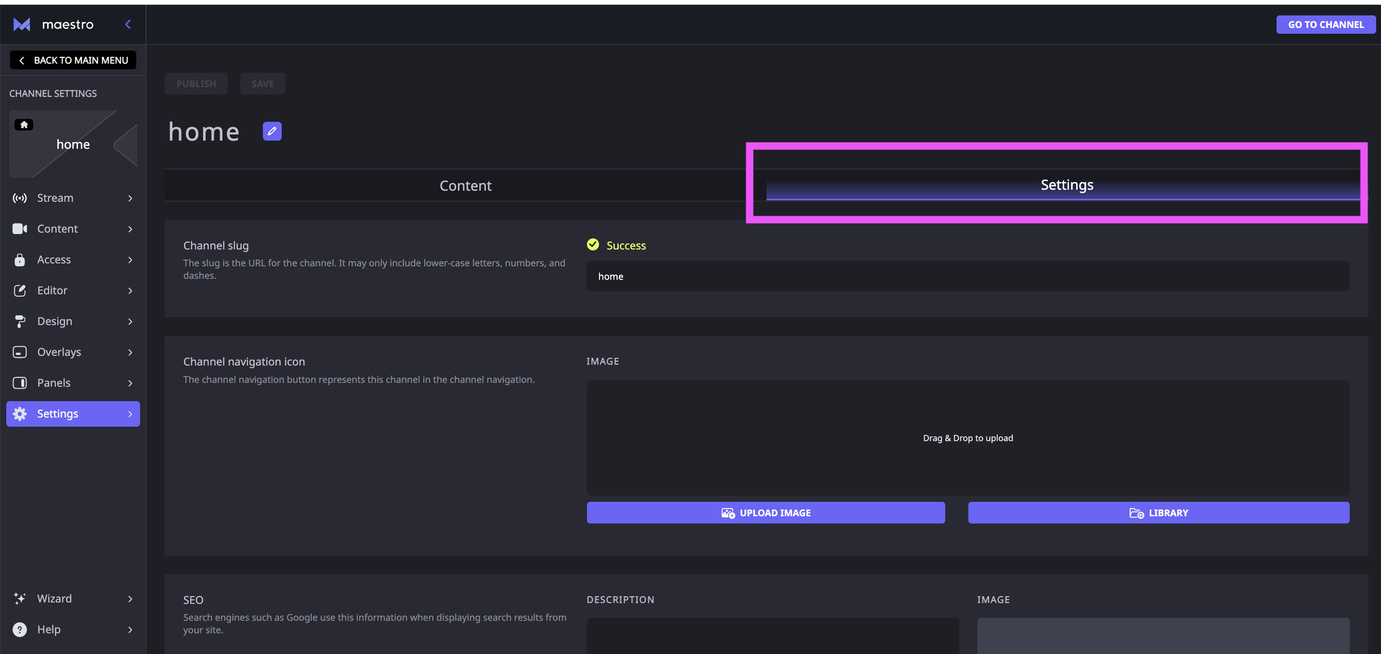This screenshot has height=654, width=1381.
Task: Expand the Content sidebar chevron
Action: tap(130, 229)
